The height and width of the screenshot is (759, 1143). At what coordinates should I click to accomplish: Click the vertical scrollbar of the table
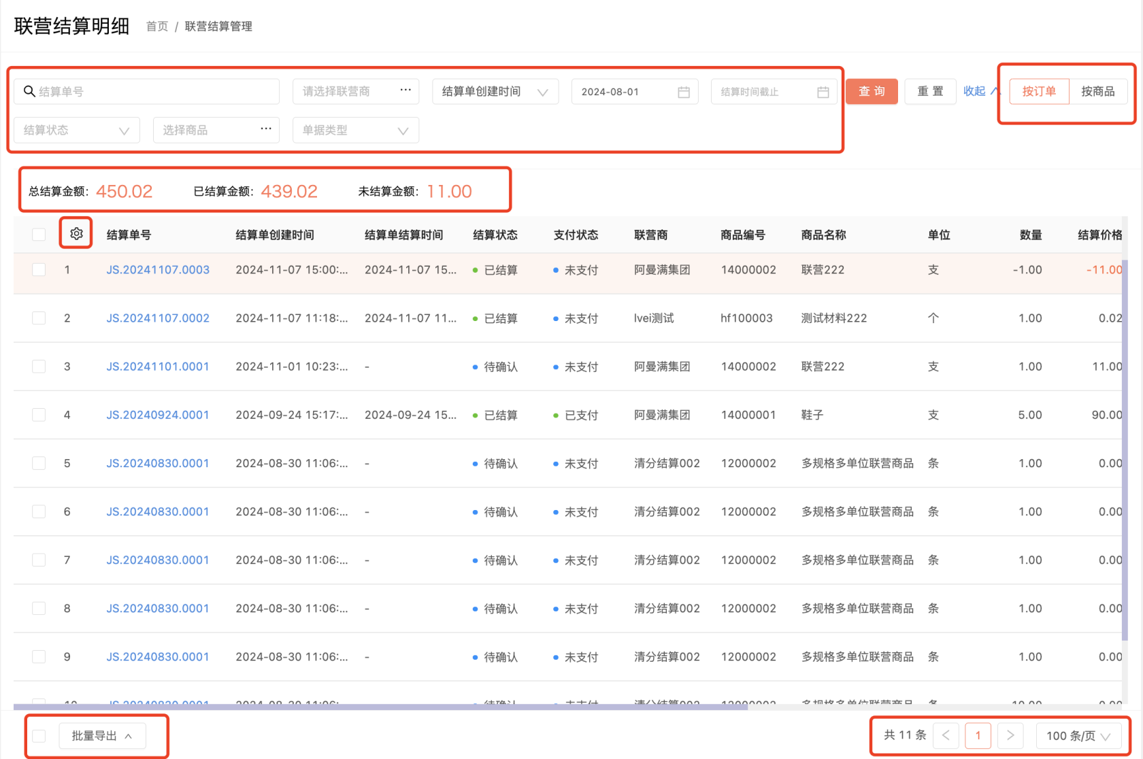pyautogui.click(x=1125, y=449)
